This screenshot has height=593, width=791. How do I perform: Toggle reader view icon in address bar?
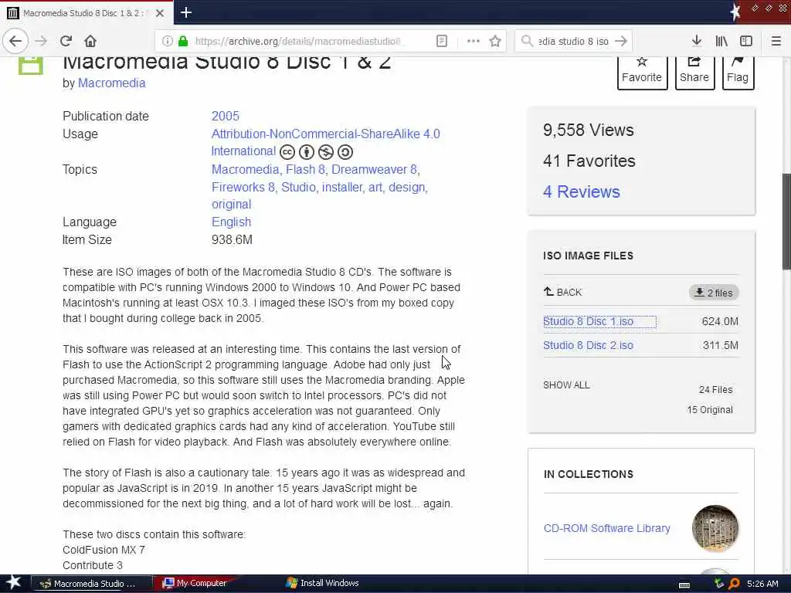[441, 41]
